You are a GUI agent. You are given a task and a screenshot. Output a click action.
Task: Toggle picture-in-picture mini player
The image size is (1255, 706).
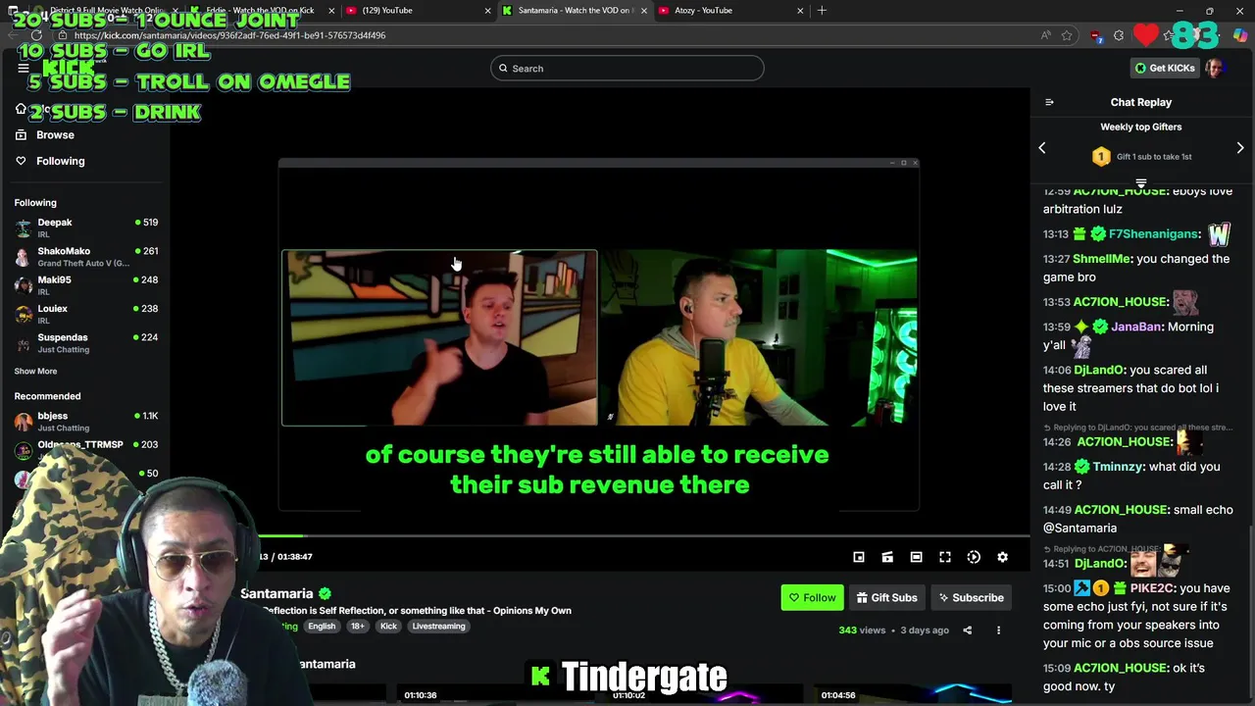859,557
